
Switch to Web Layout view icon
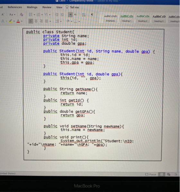(169, 174)
